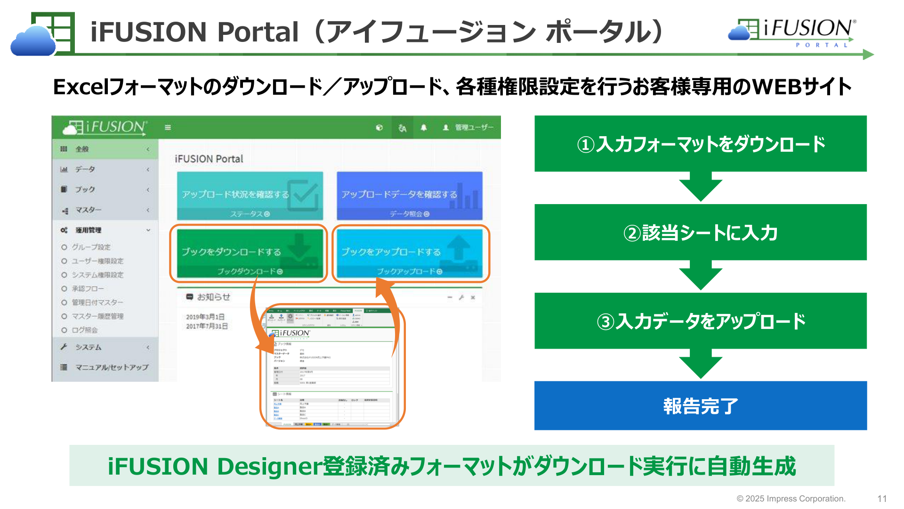Click the language translate icon

(402, 128)
